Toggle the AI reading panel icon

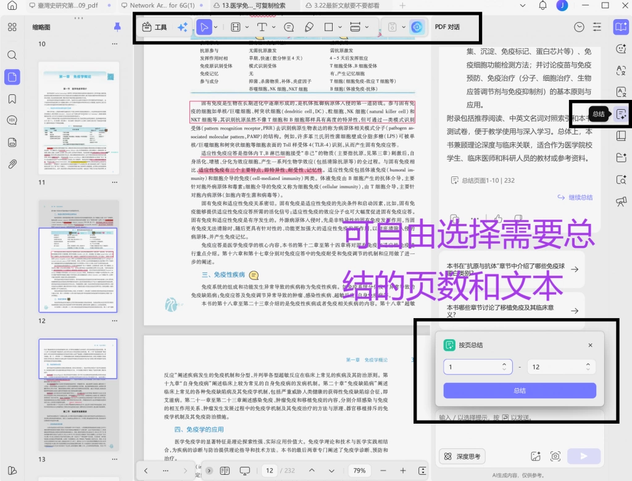pos(621,27)
